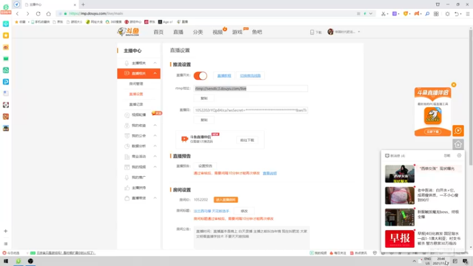Click the shirt skin icon in title bar
This screenshot has height=266, width=473.
tap(438, 5)
